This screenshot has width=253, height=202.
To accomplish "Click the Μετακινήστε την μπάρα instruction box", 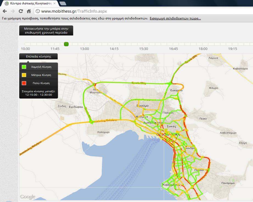I will pos(46,31).
